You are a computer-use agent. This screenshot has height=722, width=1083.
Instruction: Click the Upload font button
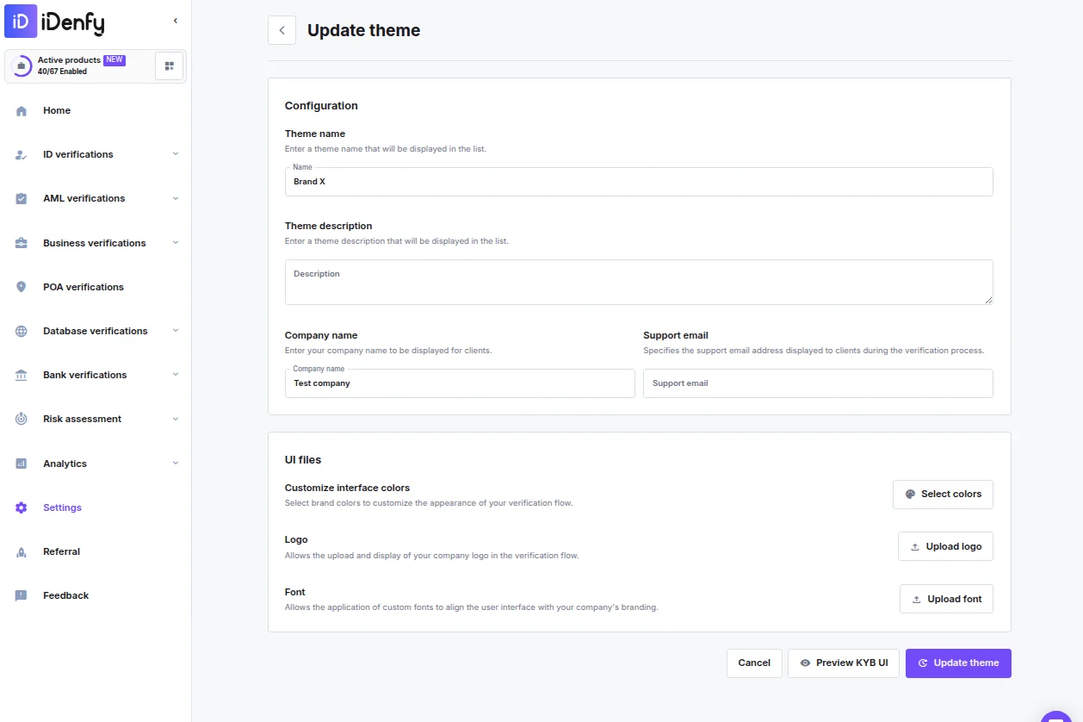pyautogui.click(x=946, y=599)
